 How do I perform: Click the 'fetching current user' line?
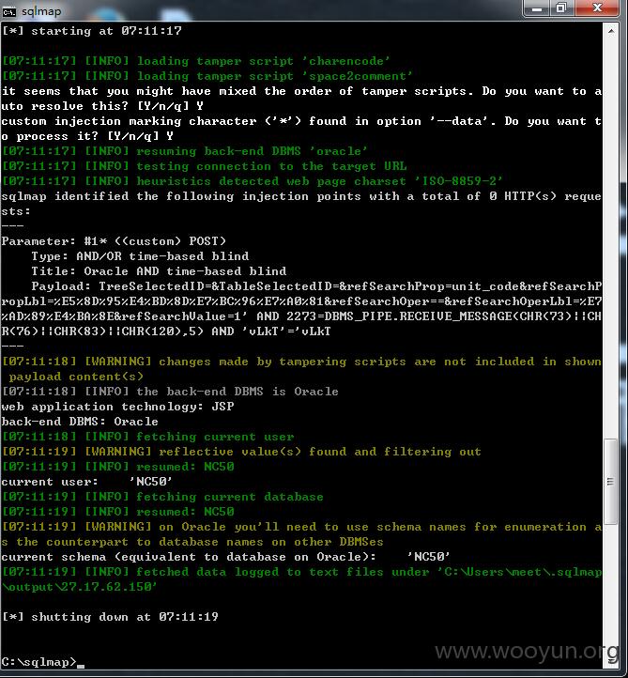(147, 437)
